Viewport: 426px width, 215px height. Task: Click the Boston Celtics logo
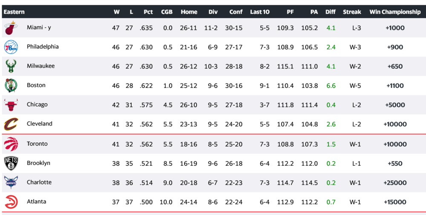[11, 85]
